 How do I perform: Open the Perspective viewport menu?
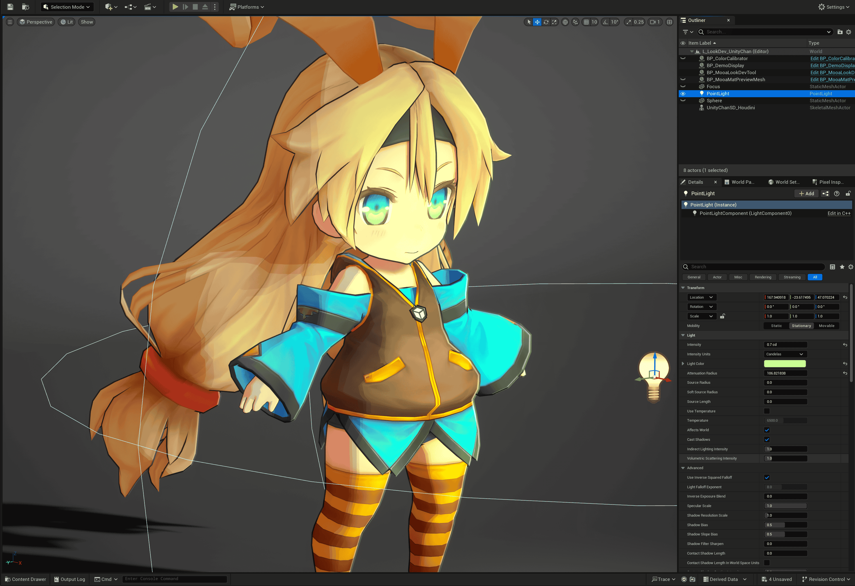[x=36, y=22]
